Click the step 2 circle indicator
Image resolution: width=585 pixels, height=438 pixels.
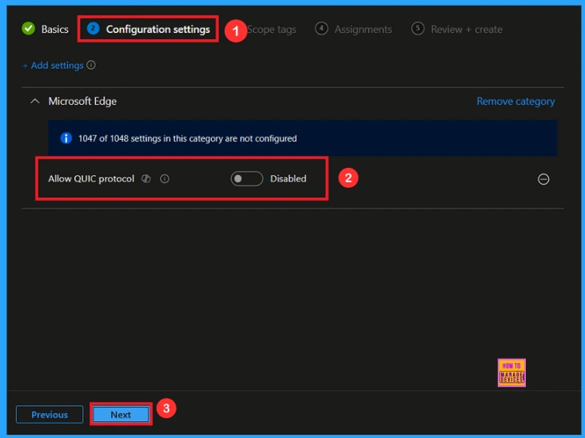coord(93,28)
